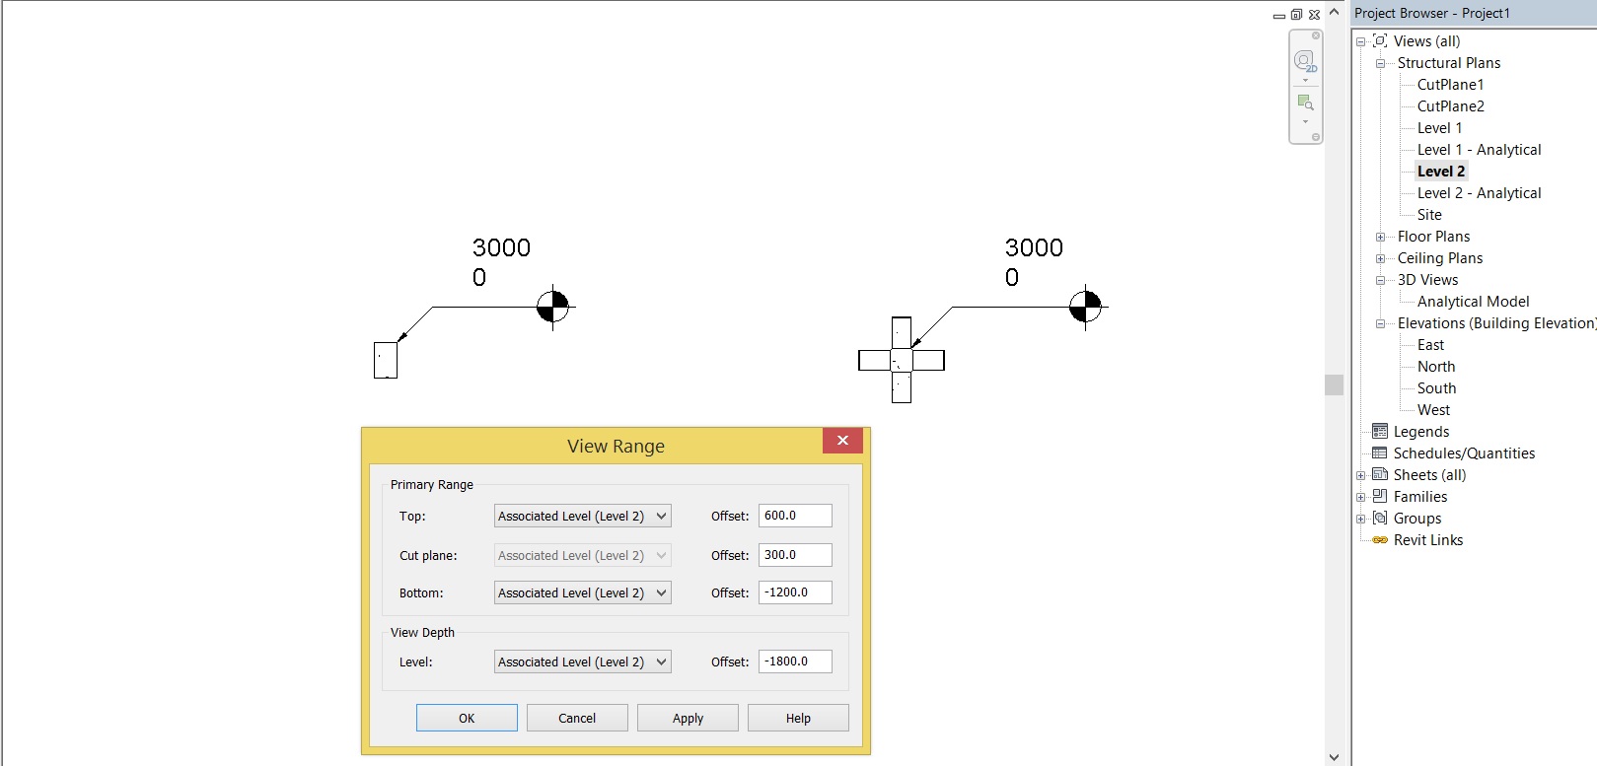The image size is (1597, 766).
Task: Click the Revit Links chain icon
Action: tap(1380, 540)
